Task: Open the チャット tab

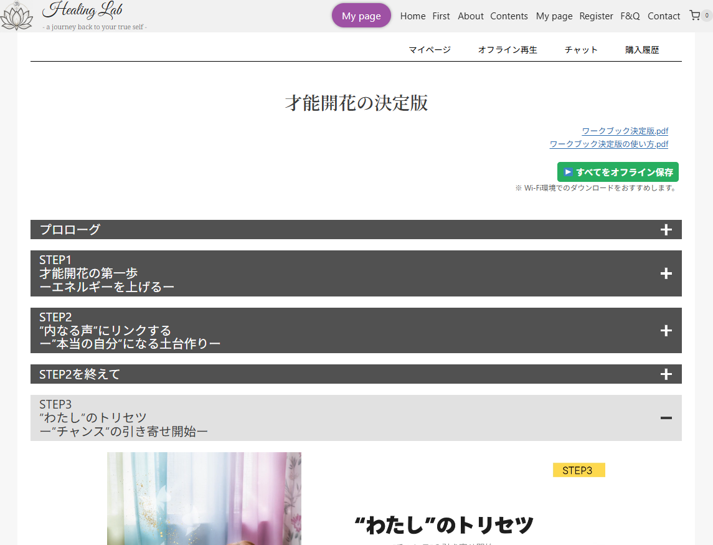Action: pyautogui.click(x=581, y=49)
